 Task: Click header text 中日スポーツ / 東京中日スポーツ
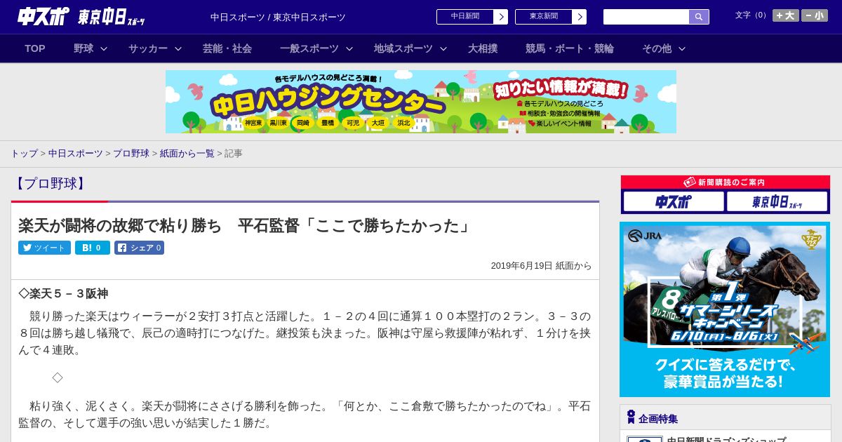click(278, 17)
